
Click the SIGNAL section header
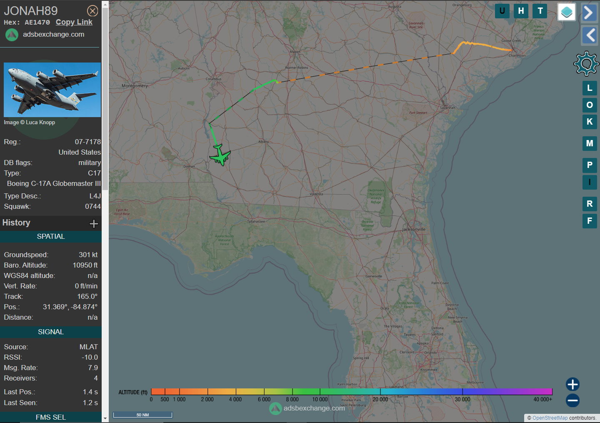click(51, 332)
